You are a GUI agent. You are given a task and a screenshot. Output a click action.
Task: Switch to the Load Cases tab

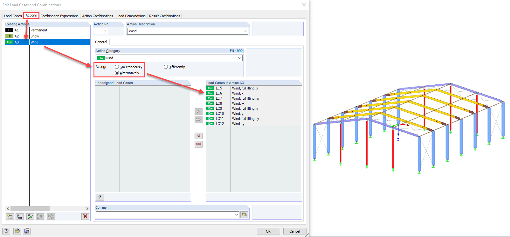point(13,16)
